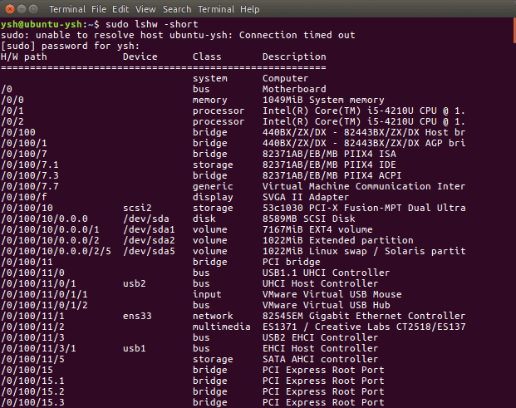Click the '1049MiB System memory' text
The width and height of the screenshot is (516, 408).
coord(323,100)
